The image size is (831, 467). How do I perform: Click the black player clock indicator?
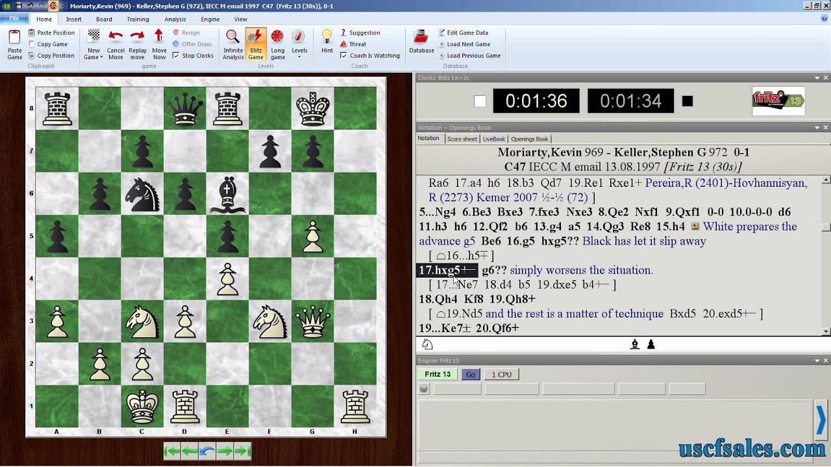point(688,101)
